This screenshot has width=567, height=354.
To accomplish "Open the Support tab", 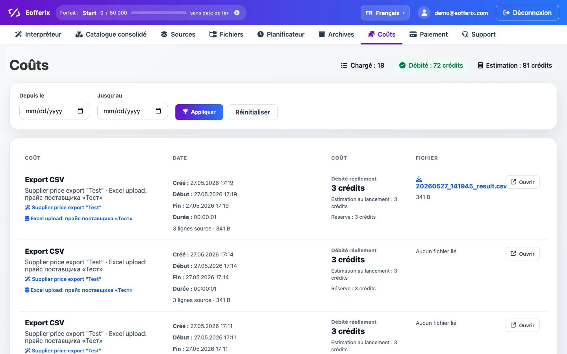I will [479, 34].
